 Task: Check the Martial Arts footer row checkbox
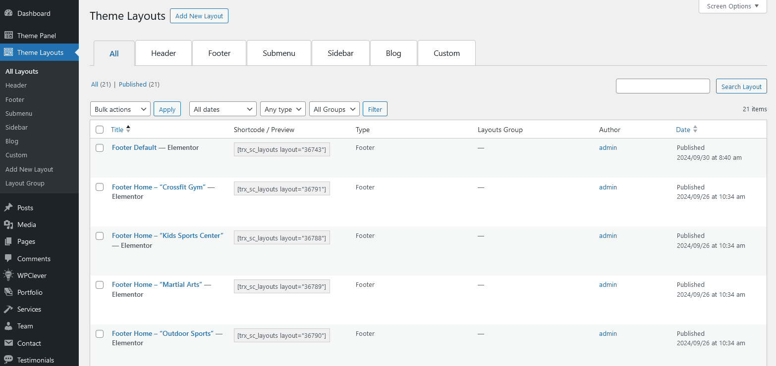tap(100, 285)
